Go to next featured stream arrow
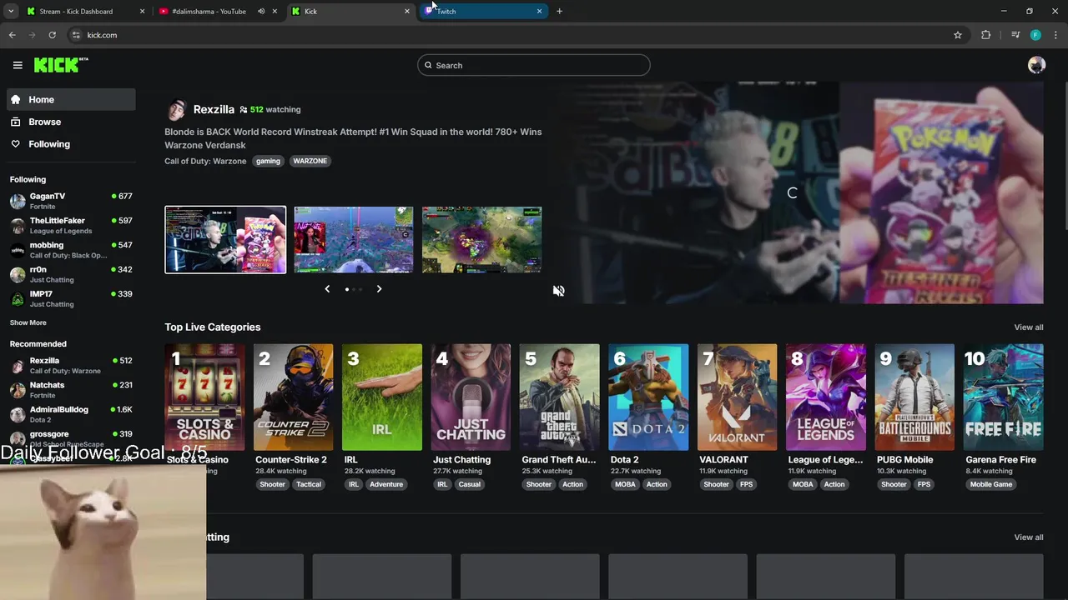Viewport: 1068px width, 600px height. 379,289
